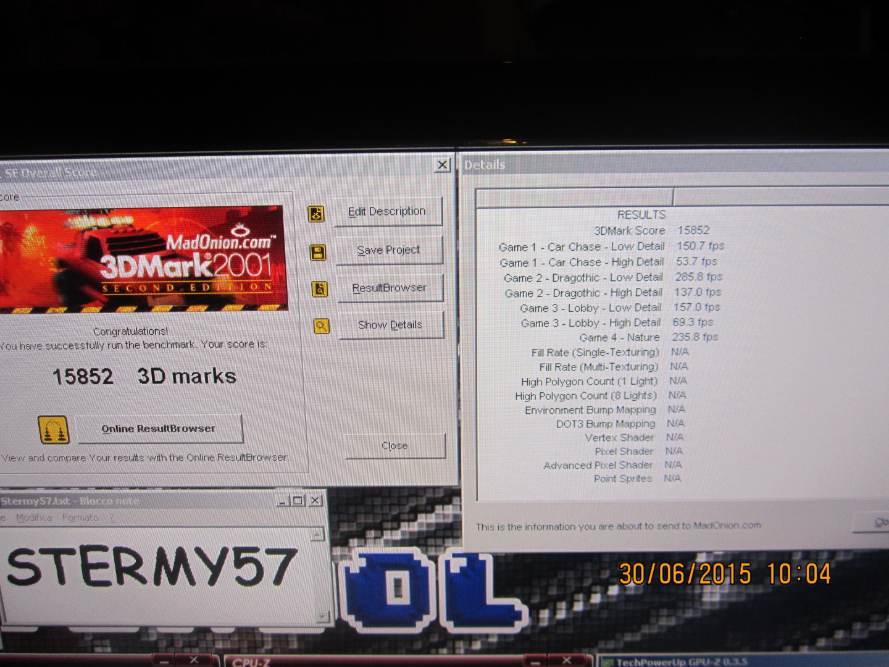Viewport: 889px width, 667px height.
Task: Close the Overall Score dialog with Close button
Action: [394, 446]
